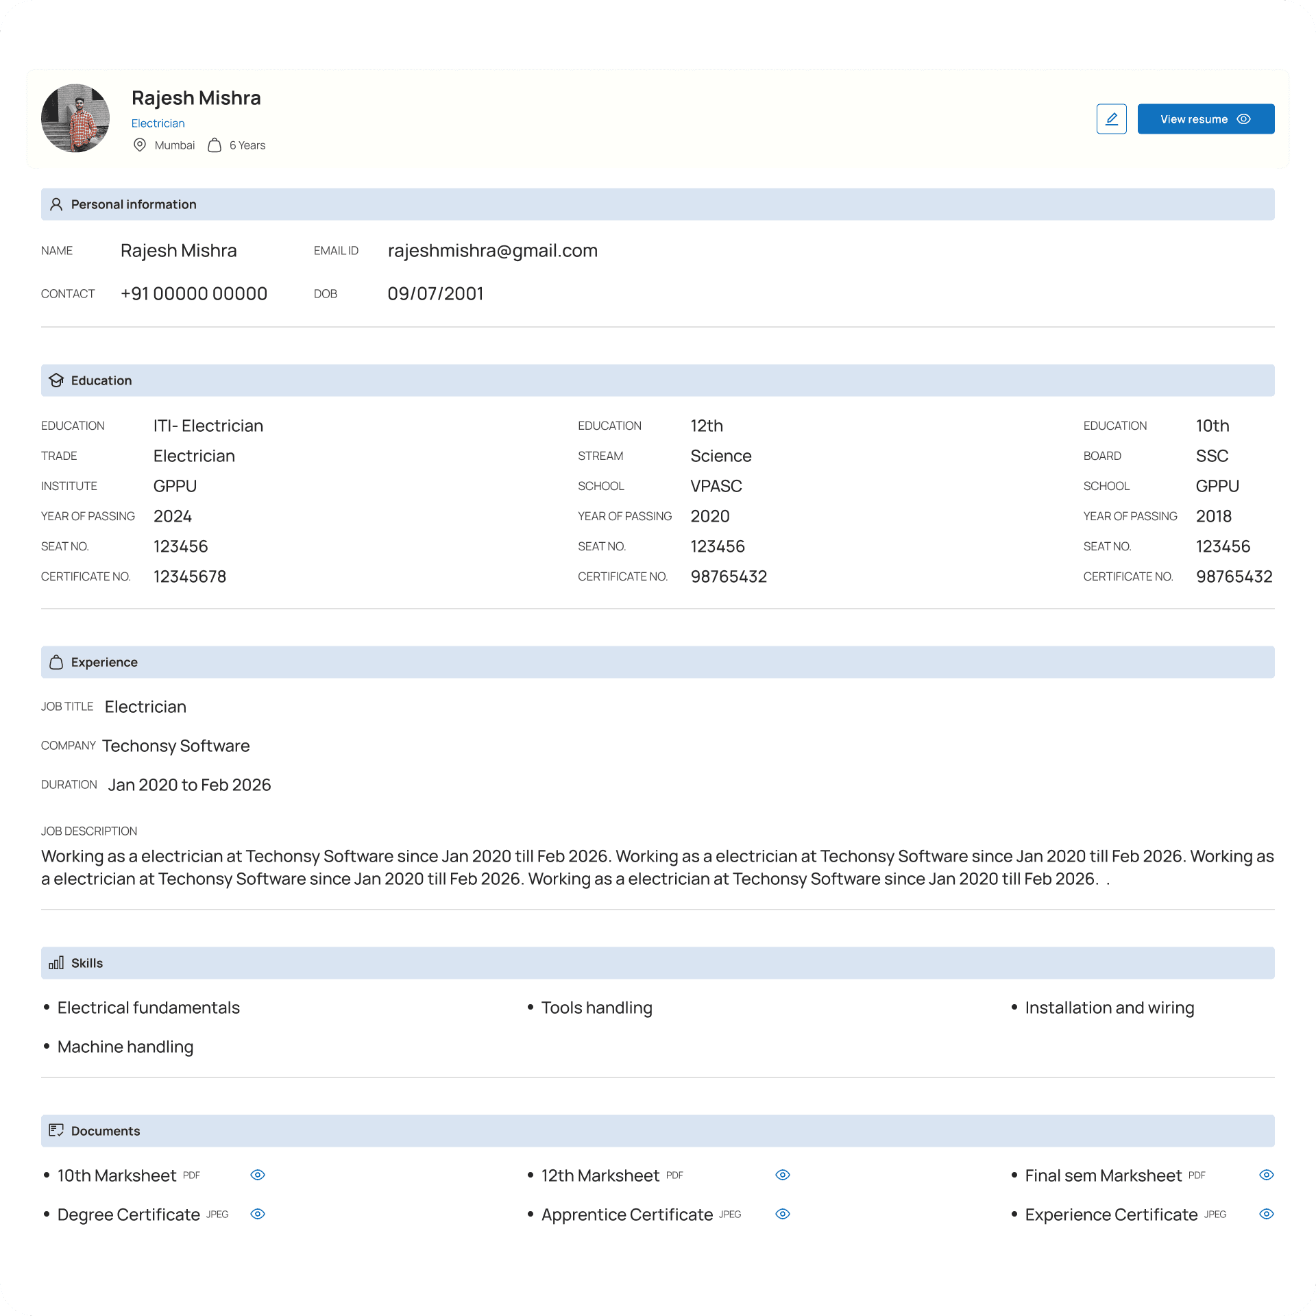Preview the Degree Certificate with its eye icon
The image size is (1316, 1316).
tap(258, 1214)
